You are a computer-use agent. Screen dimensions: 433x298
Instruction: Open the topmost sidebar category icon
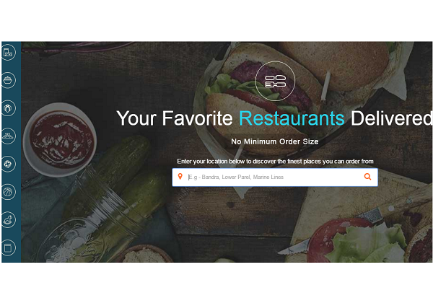coord(8,52)
